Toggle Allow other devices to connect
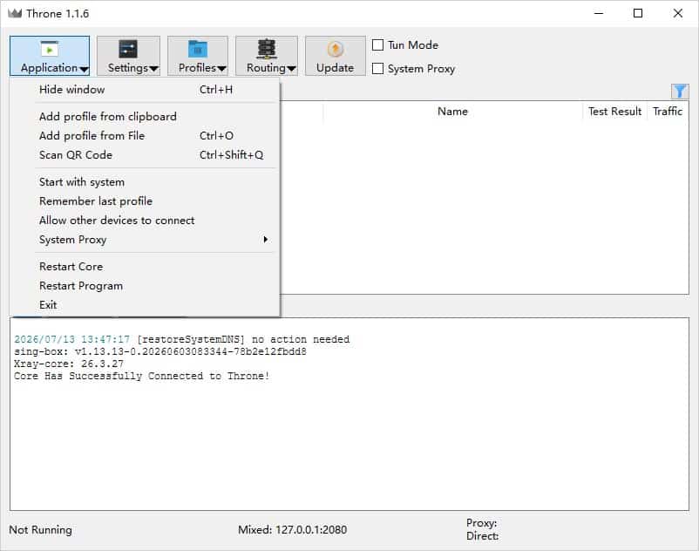This screenshot has height=551, width=699. click(145, 221)
